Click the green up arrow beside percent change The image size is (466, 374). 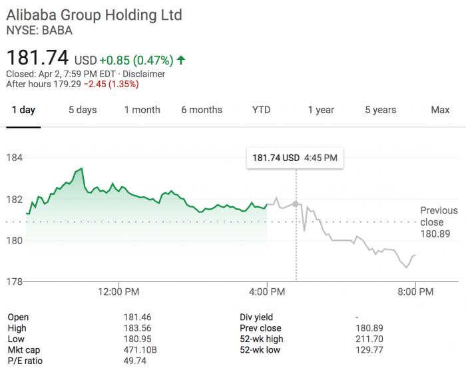pyautogui.click(x=181, y=60)
